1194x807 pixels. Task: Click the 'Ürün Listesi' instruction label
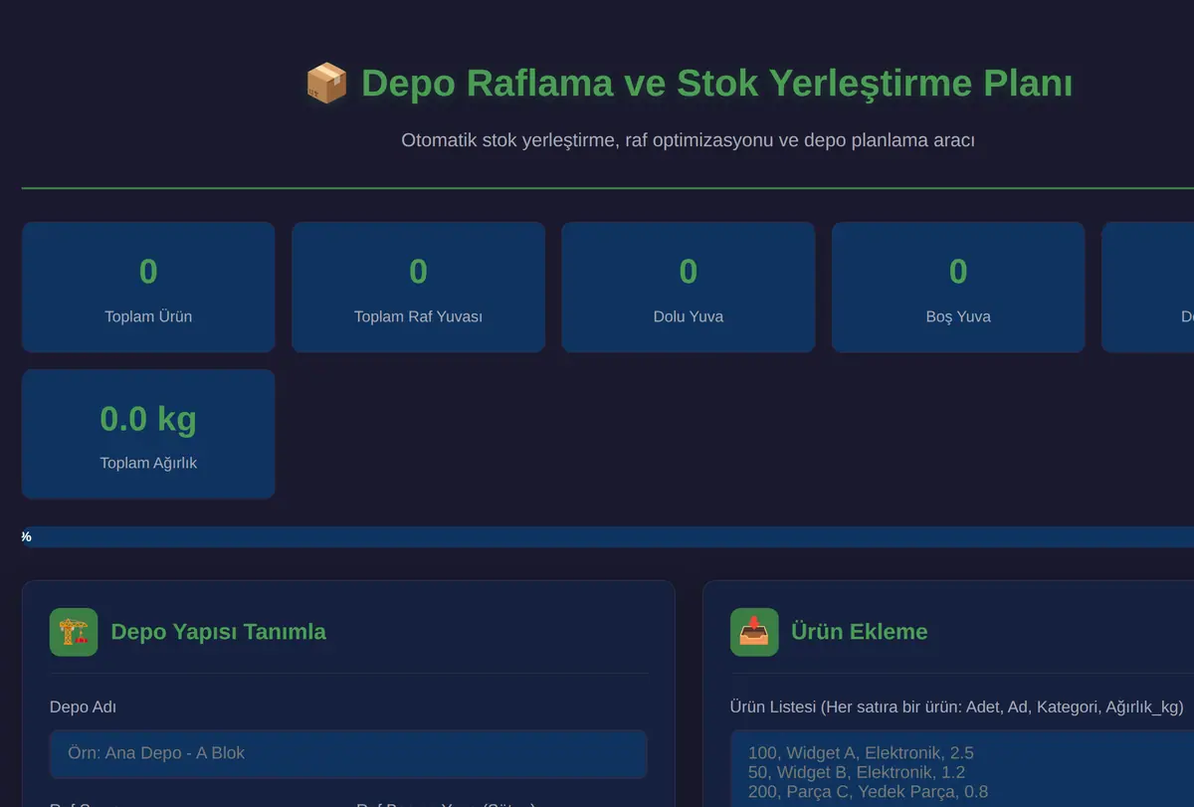957,707
